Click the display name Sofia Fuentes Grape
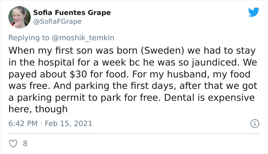 point(72,13)
